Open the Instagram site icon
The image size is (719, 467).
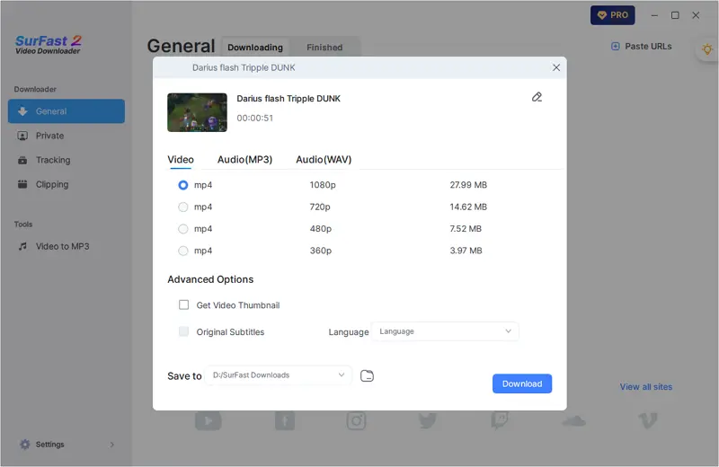(356, 420)
